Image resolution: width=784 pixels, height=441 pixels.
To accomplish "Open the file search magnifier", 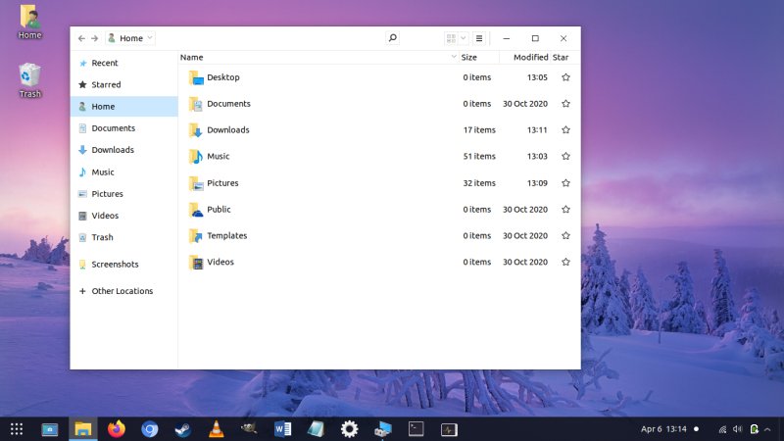I will click(393, 38).
